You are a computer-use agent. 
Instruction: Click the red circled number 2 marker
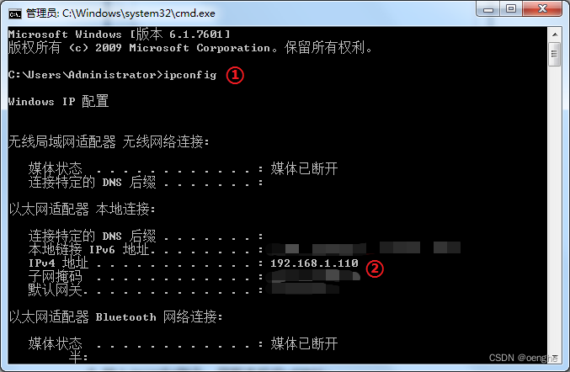pos(375,268)
